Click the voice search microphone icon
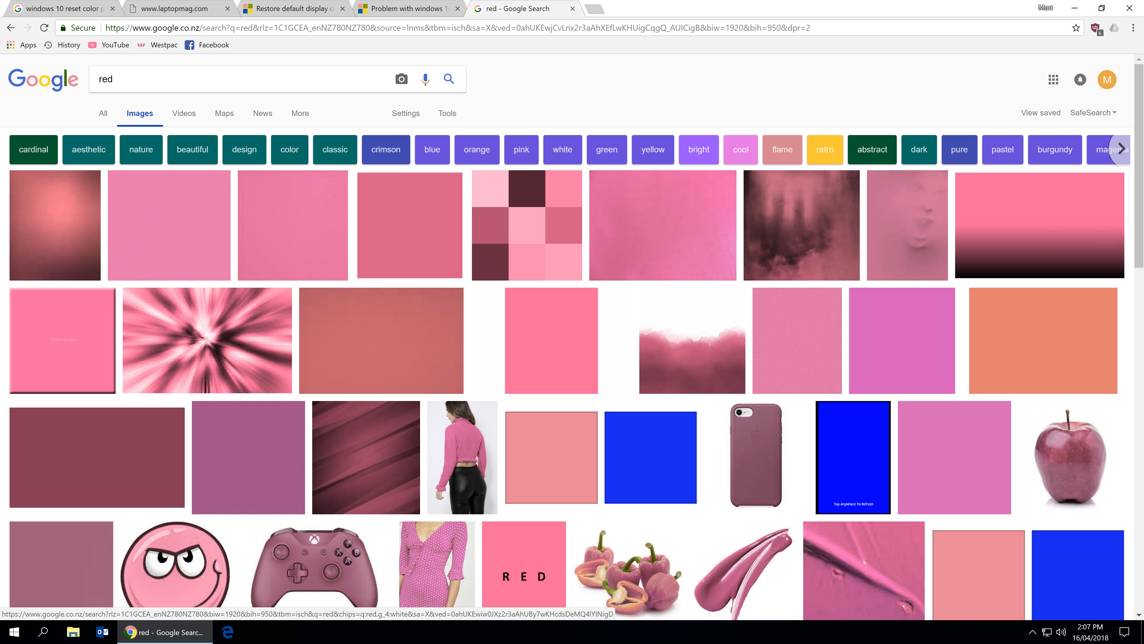This screenshot has height=644, width=1144. tap(425, 79)
